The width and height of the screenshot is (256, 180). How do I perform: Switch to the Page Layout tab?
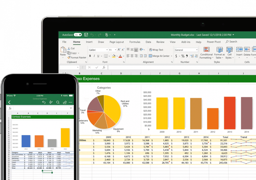click(x=116, y=42)
